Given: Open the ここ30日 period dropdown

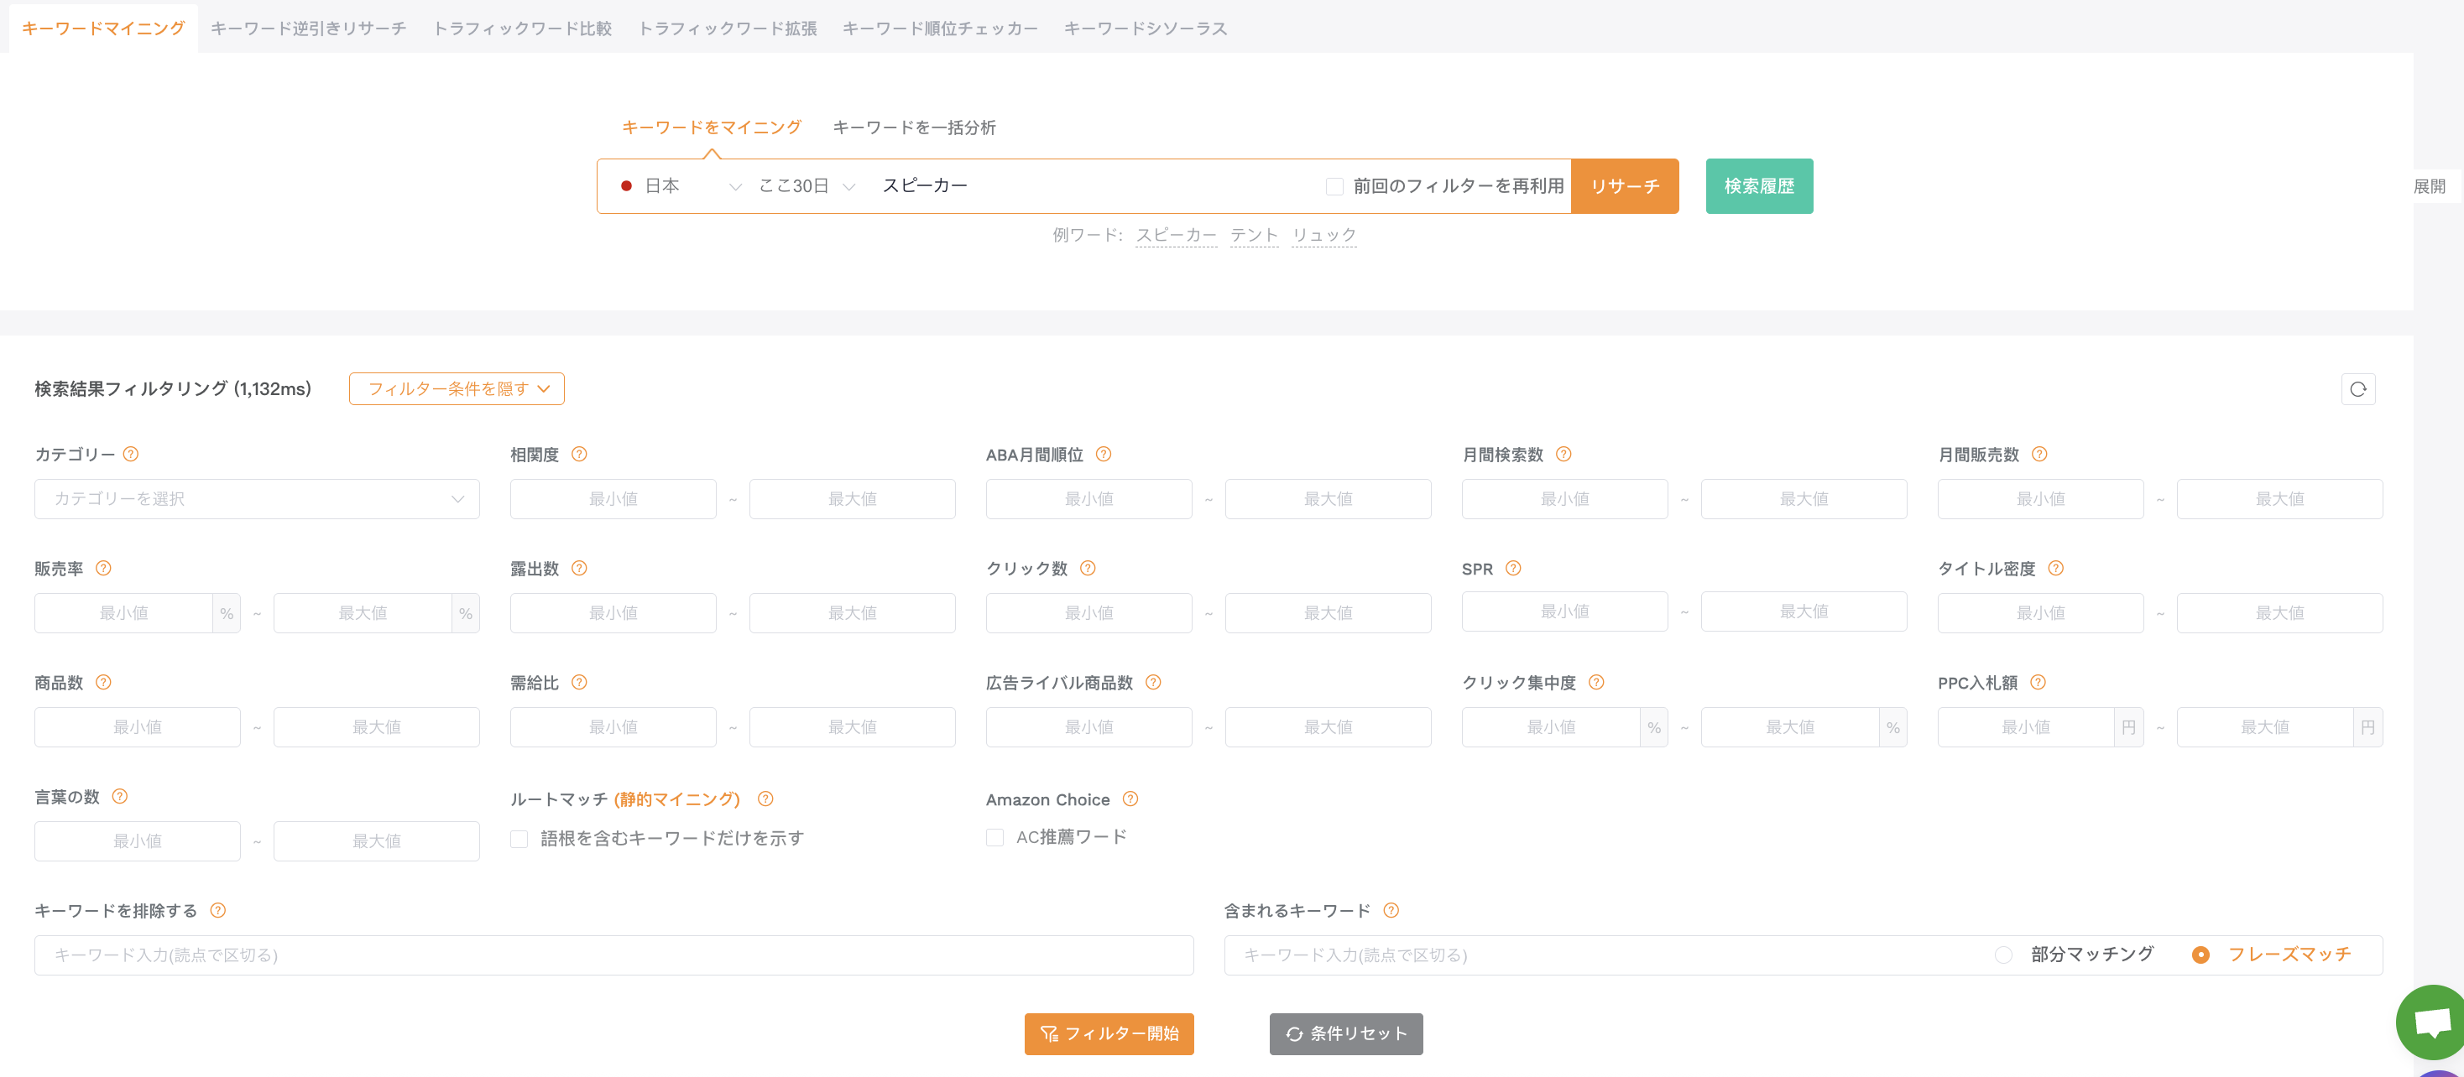Looking at the screenshot, I should [x=806, y=186].
